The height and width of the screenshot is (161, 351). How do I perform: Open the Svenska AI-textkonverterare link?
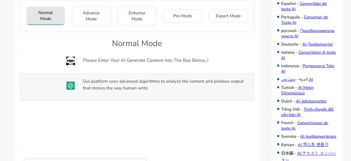point(318,137)
